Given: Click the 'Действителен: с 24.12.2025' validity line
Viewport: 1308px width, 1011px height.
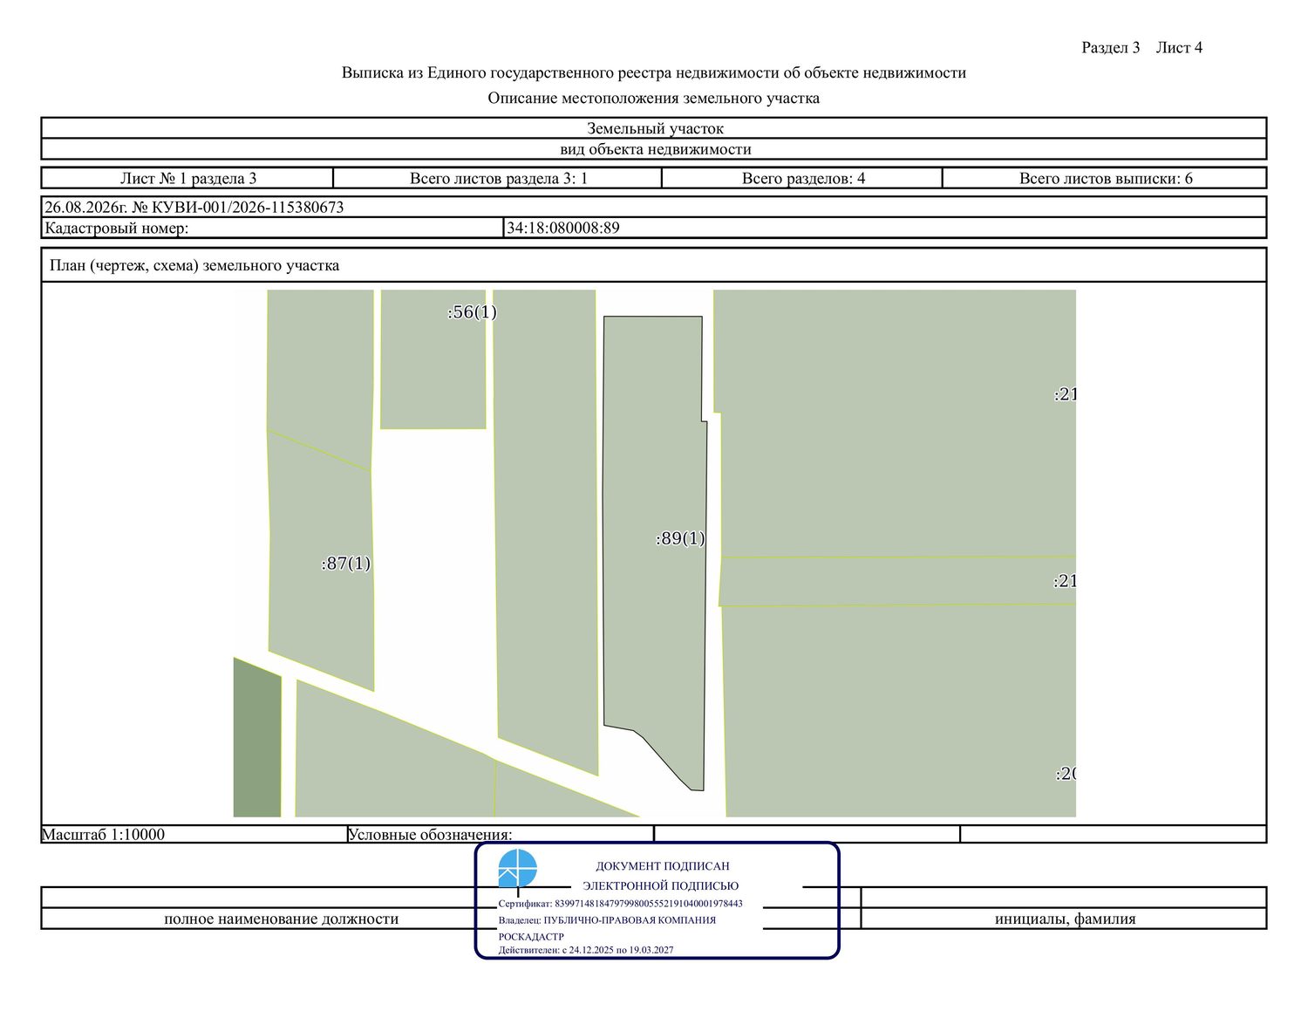Looking at the screenshot, I should (x=586, y=950).
